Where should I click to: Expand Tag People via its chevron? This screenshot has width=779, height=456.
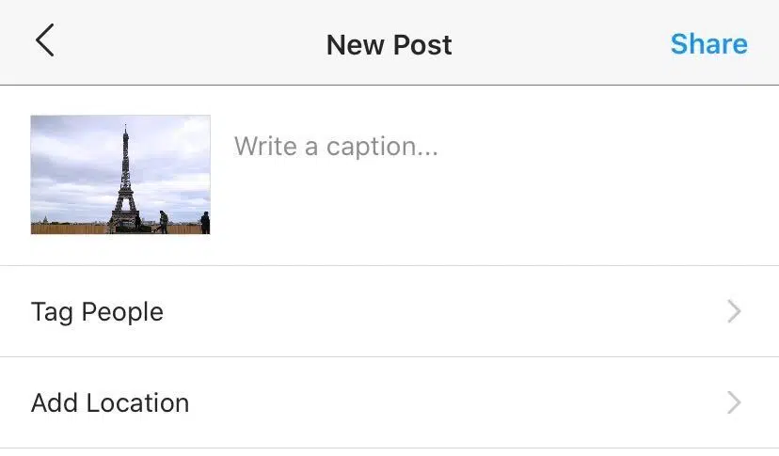coord(734,311)
